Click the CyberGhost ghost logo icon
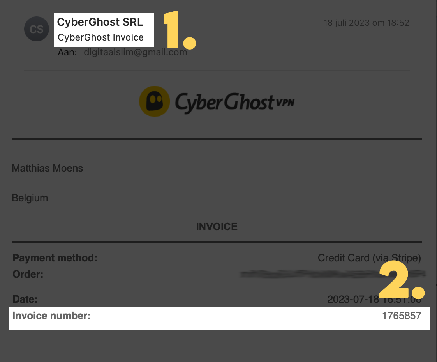This screenshot has width=437, height=362. pyautogui.click(x=154, y=101)
